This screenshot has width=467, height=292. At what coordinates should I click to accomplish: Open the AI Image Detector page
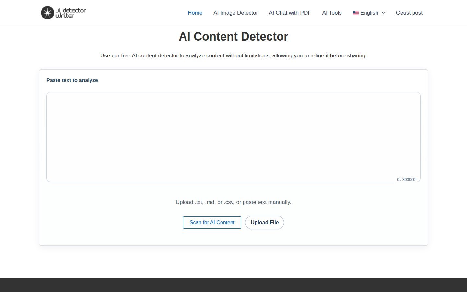click(235, 13)
